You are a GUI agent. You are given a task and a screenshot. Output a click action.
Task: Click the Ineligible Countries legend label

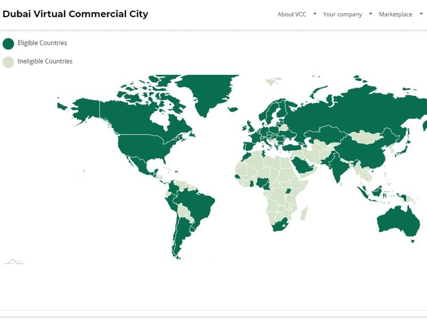pos(45,61)
